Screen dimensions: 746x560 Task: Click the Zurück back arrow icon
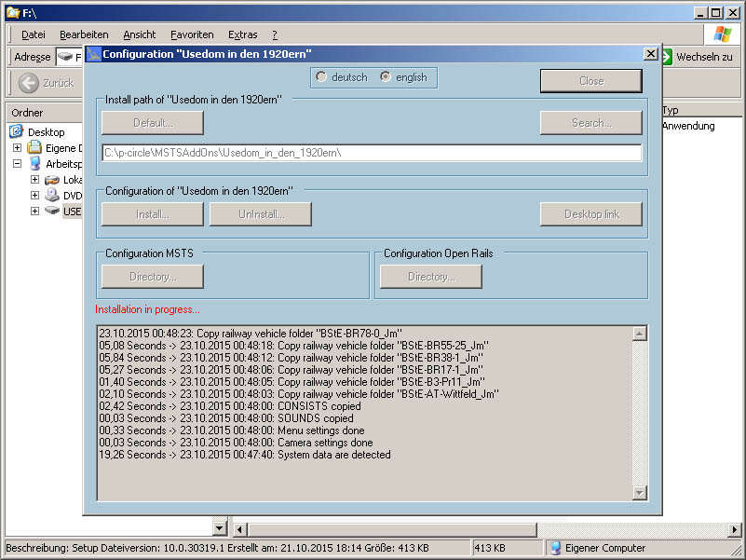pos(29,83)
